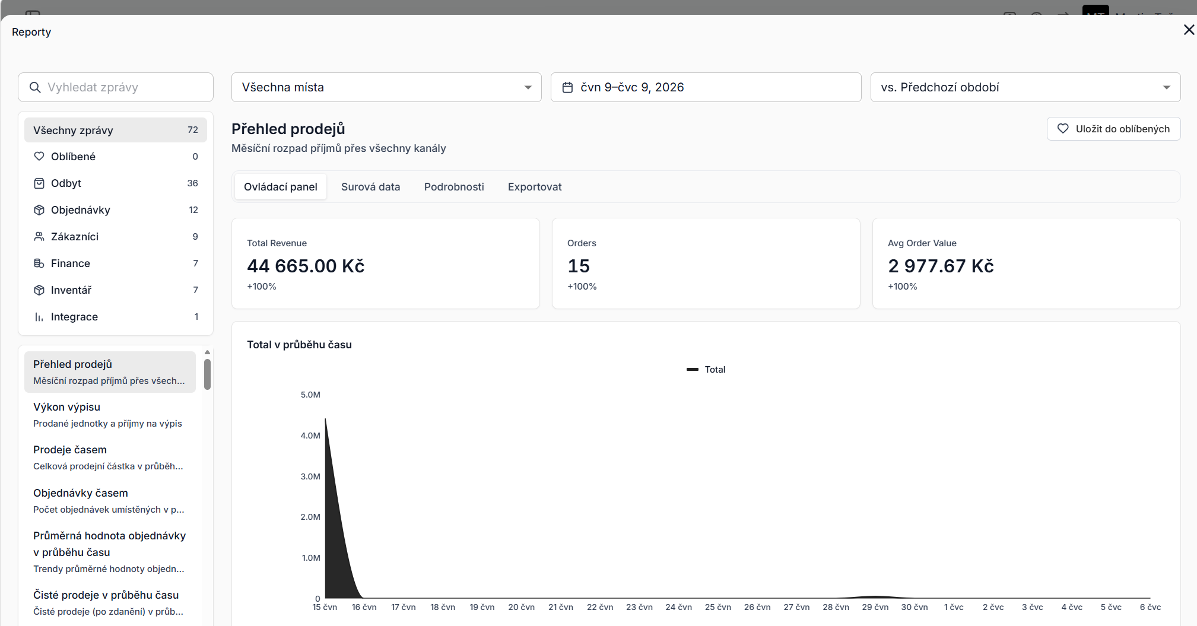This screenshot has width=1197, height=626.
Task: Click the search magnifier icon
Action: [x=35, y=87]
